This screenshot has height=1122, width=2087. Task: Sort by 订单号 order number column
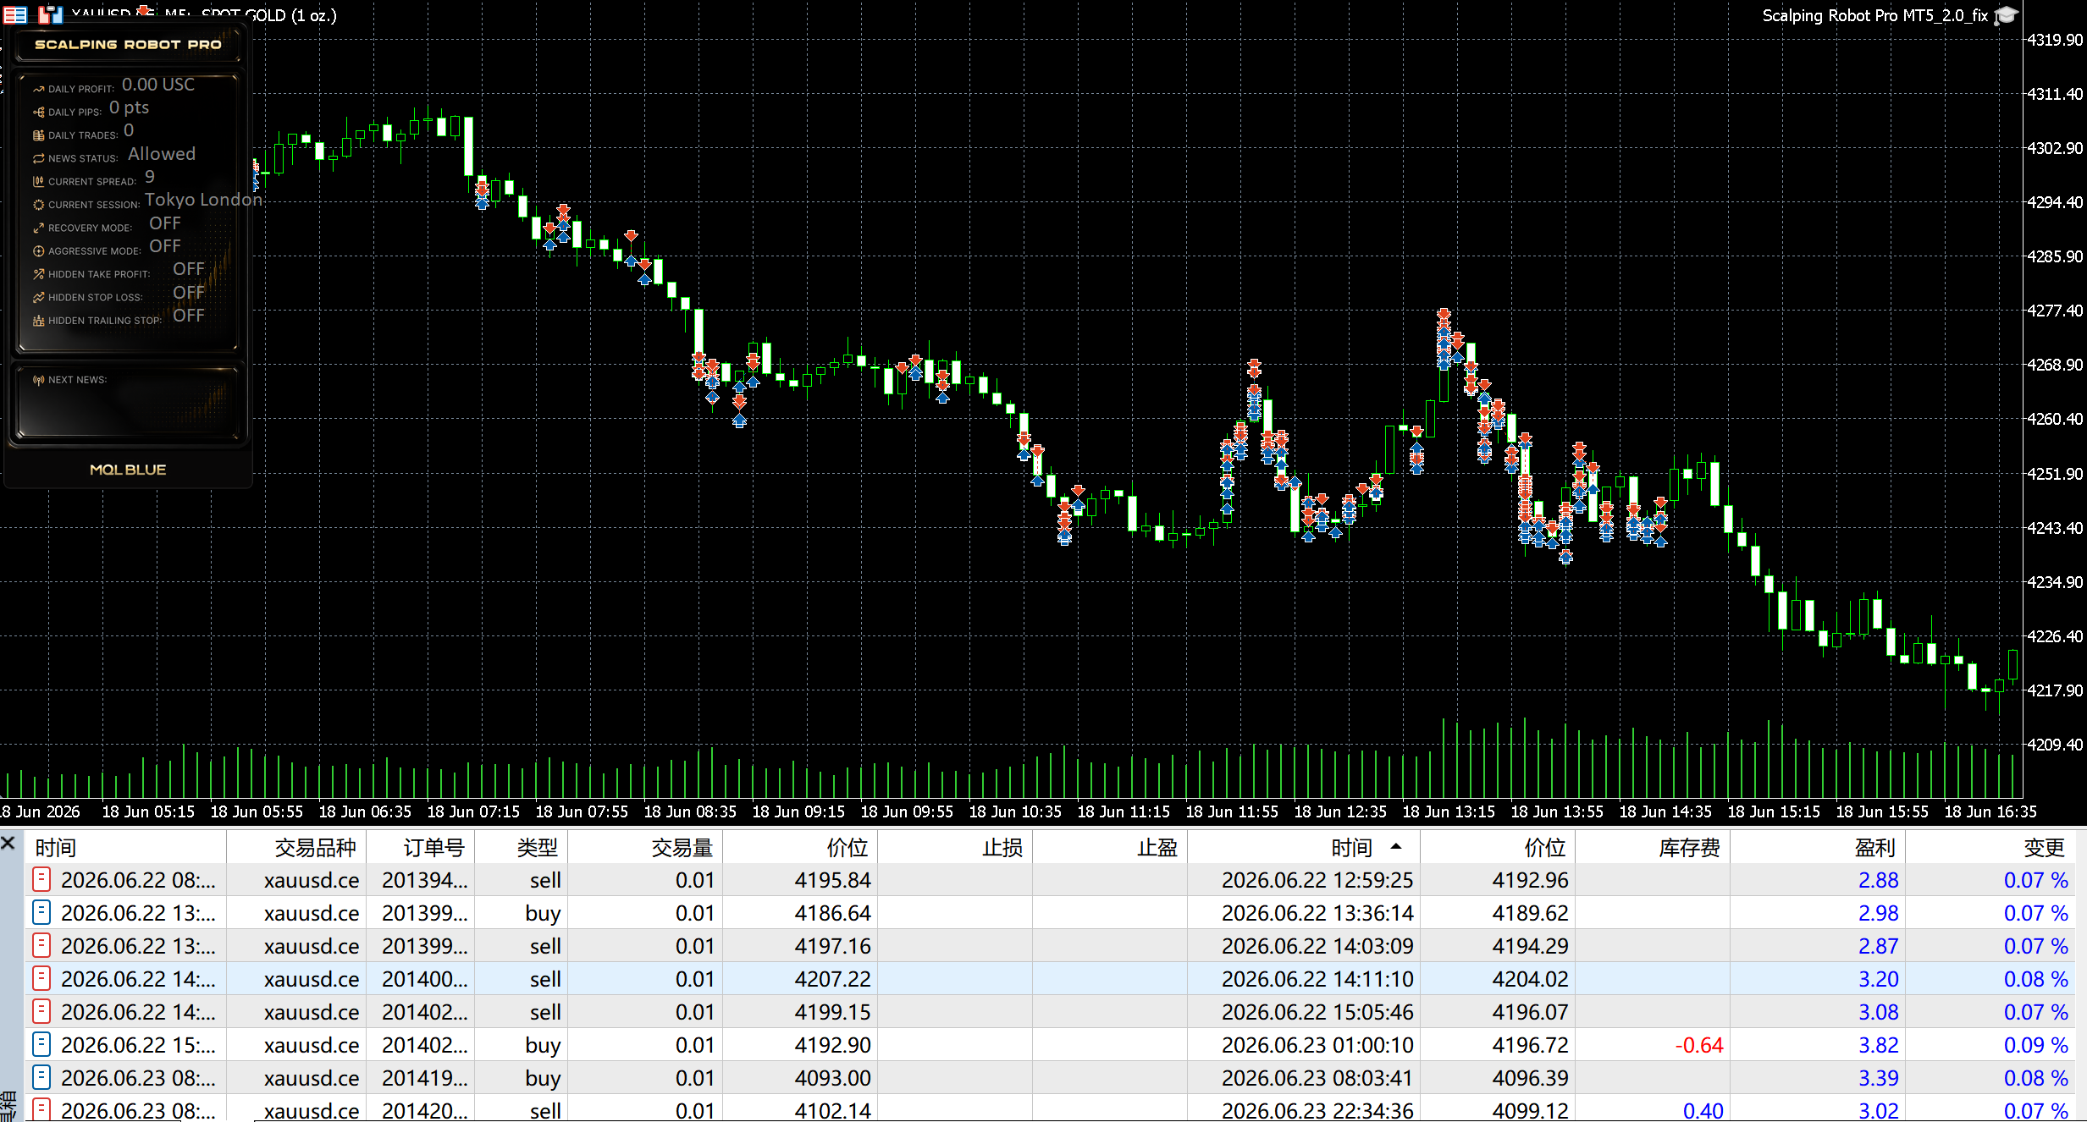pyautogui.click(x=433, y=848)
